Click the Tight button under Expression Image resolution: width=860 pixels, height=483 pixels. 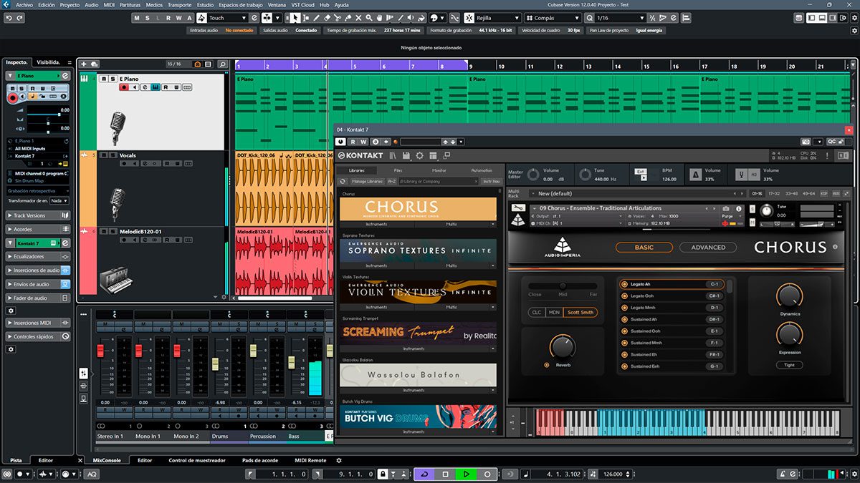click(789, 365)
